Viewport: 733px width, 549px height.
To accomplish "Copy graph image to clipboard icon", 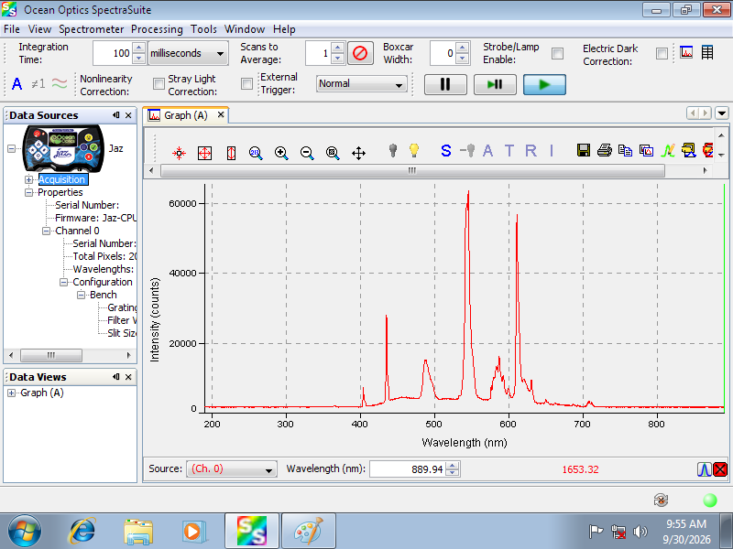I will 647,150.
